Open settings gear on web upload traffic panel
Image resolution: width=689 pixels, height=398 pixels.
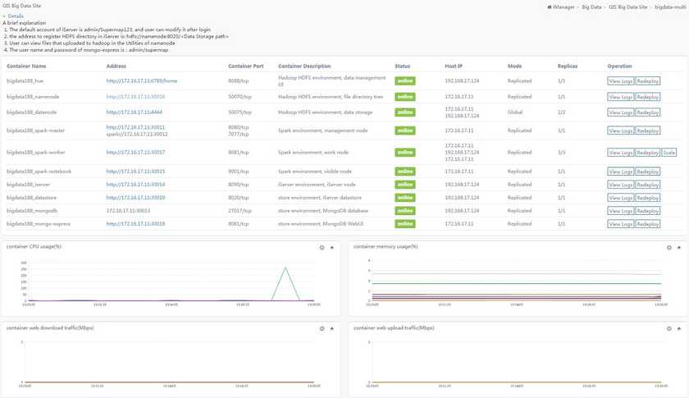[668, 328]
